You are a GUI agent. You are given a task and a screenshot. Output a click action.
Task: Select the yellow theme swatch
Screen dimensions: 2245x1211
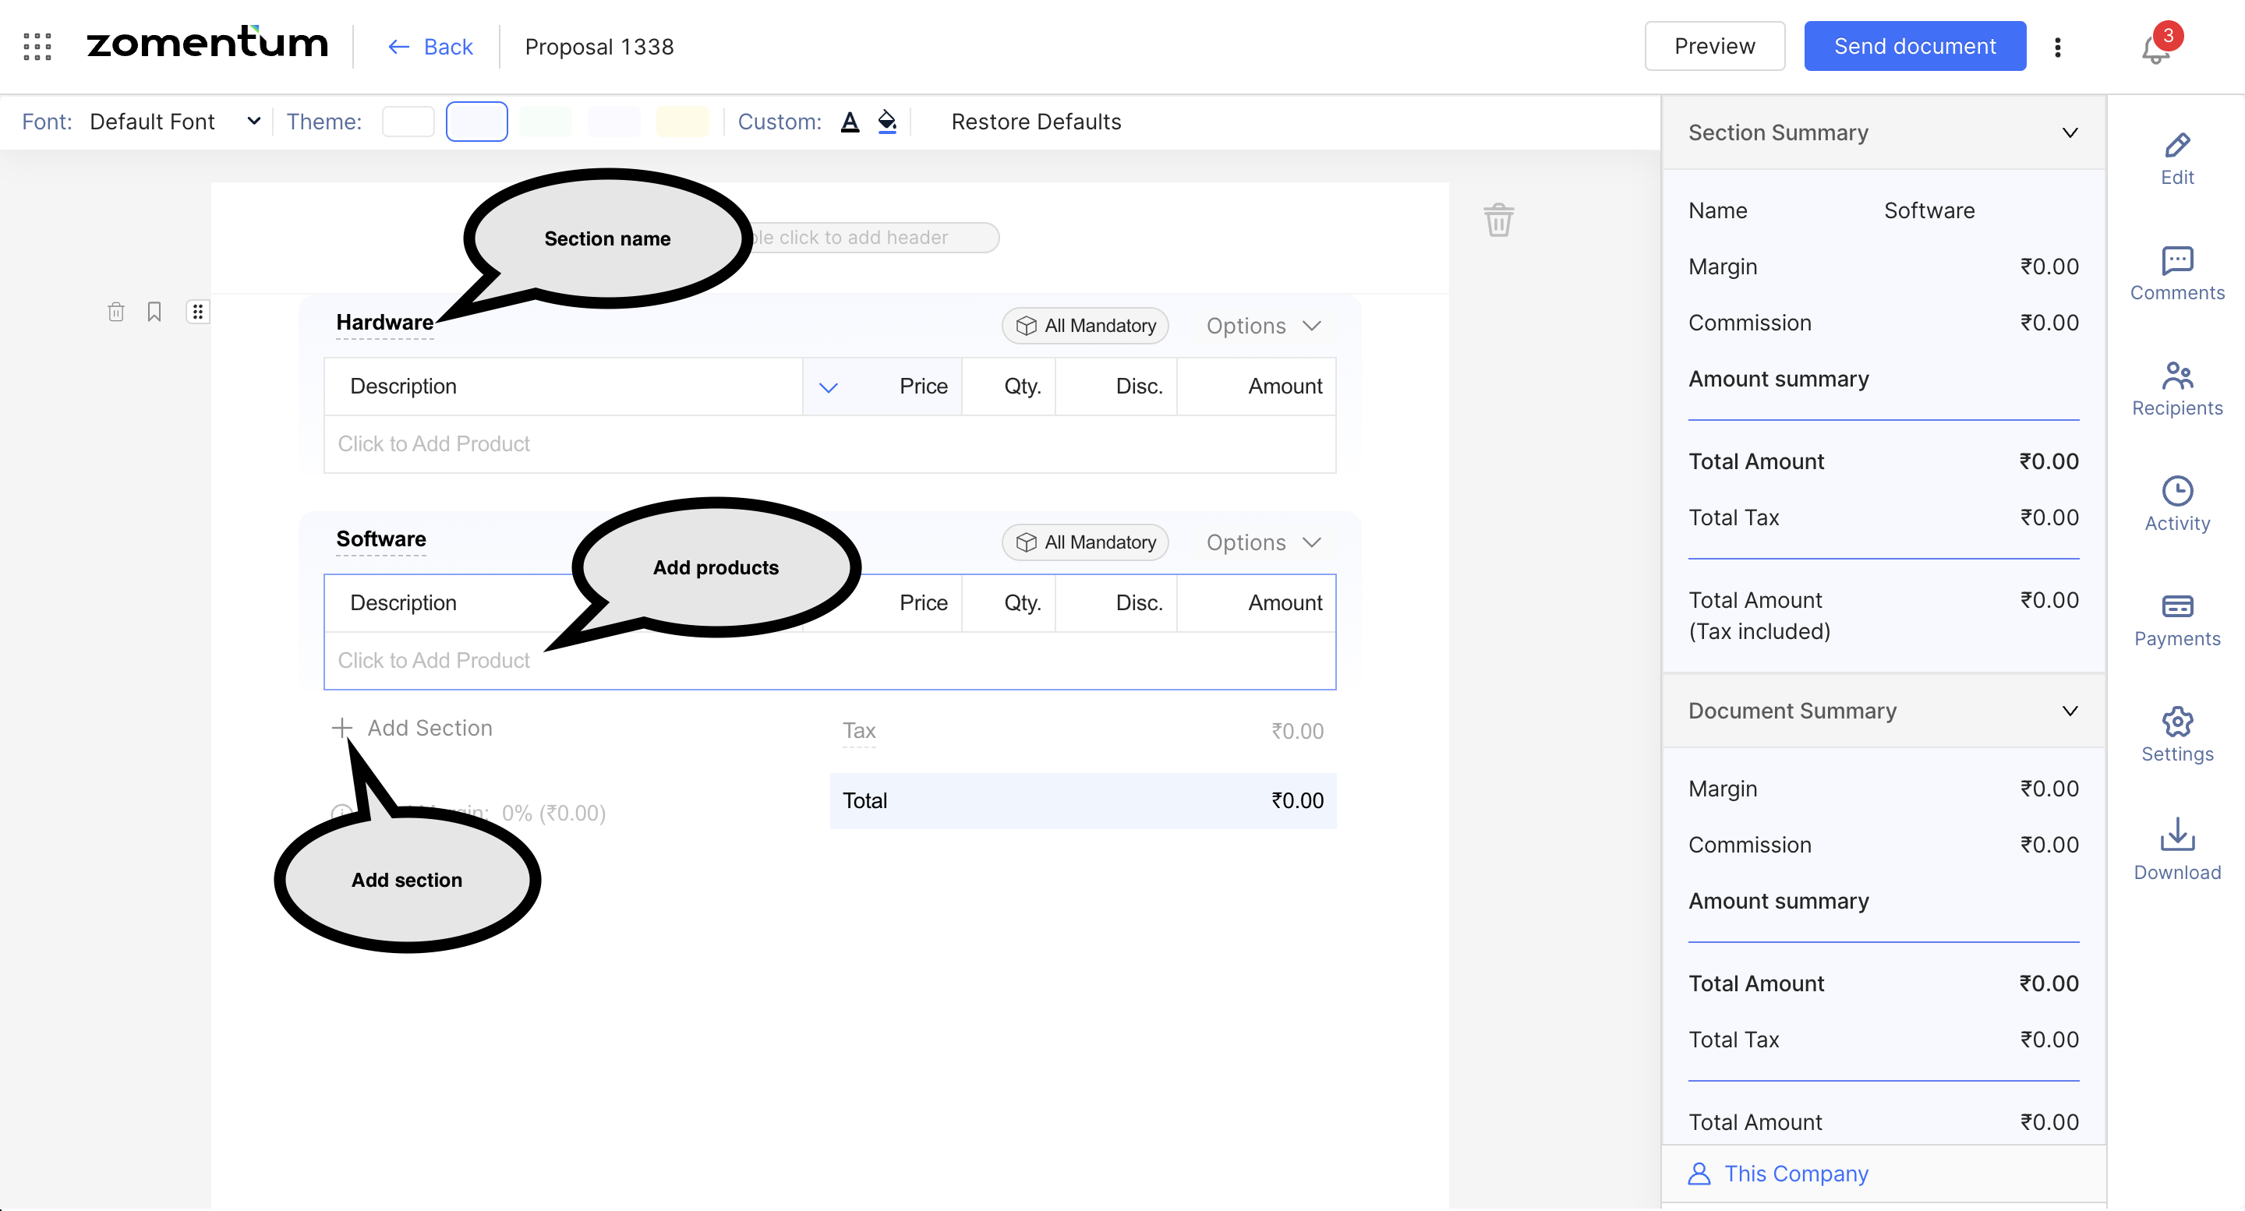682,122
